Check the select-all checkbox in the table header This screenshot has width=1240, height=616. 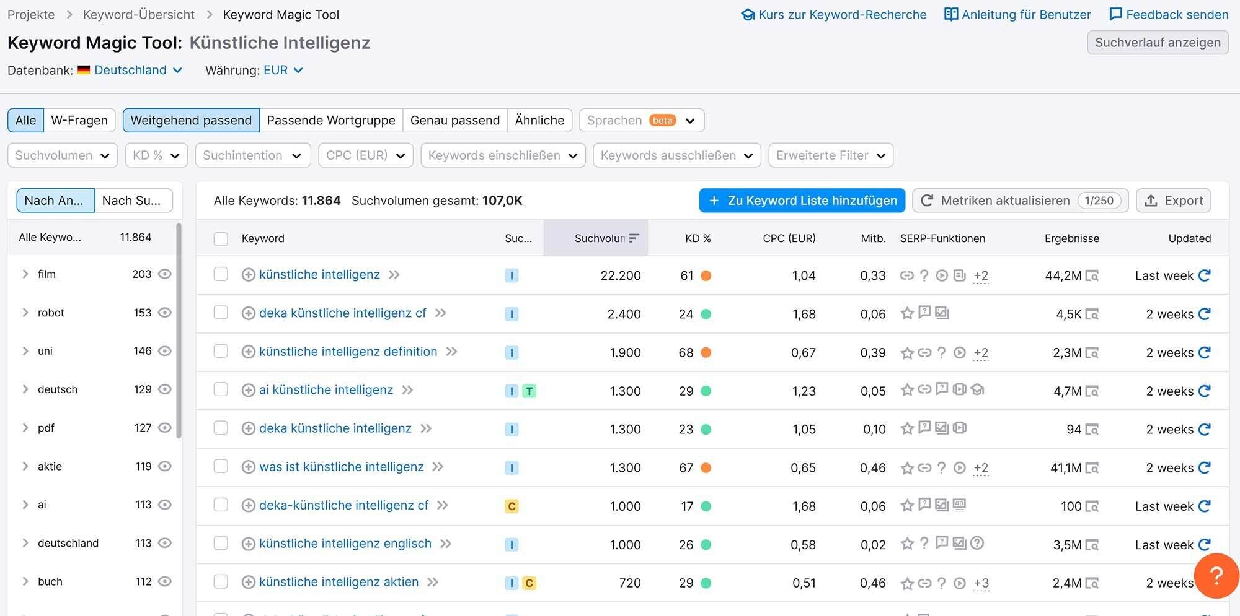pyautogui.click(x=221, y=238)
